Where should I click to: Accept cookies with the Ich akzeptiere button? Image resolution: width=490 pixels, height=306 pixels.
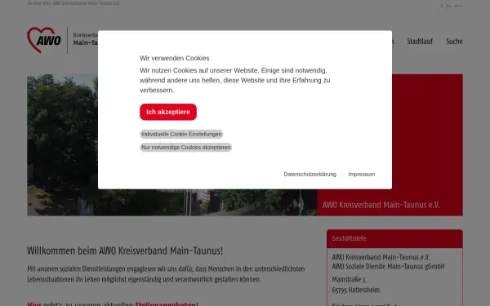(x=168, y=112)
